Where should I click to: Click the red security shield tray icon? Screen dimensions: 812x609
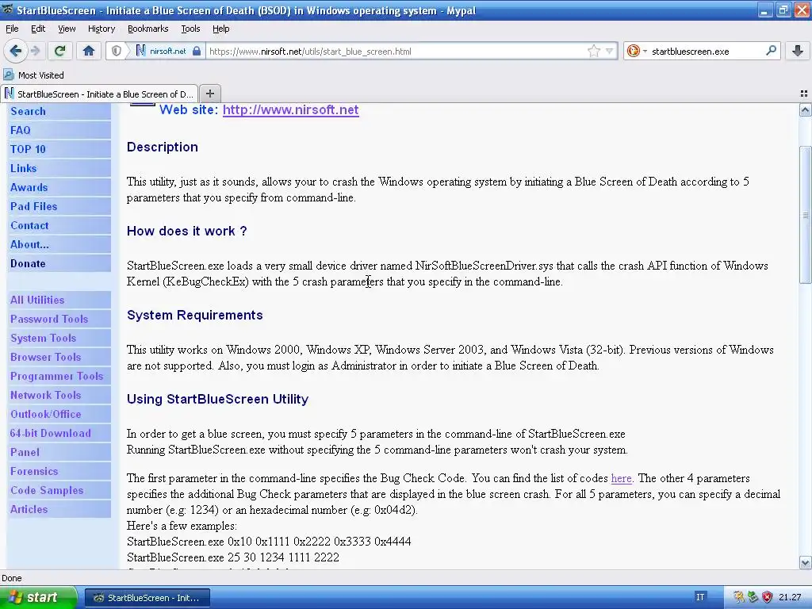pos(767,598)
